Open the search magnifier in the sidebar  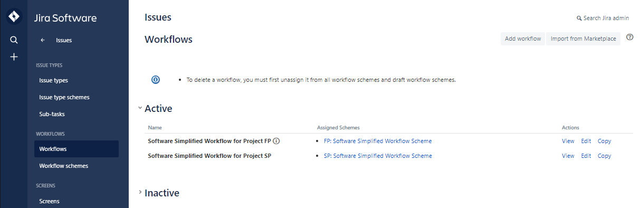[x=14, y=40]
